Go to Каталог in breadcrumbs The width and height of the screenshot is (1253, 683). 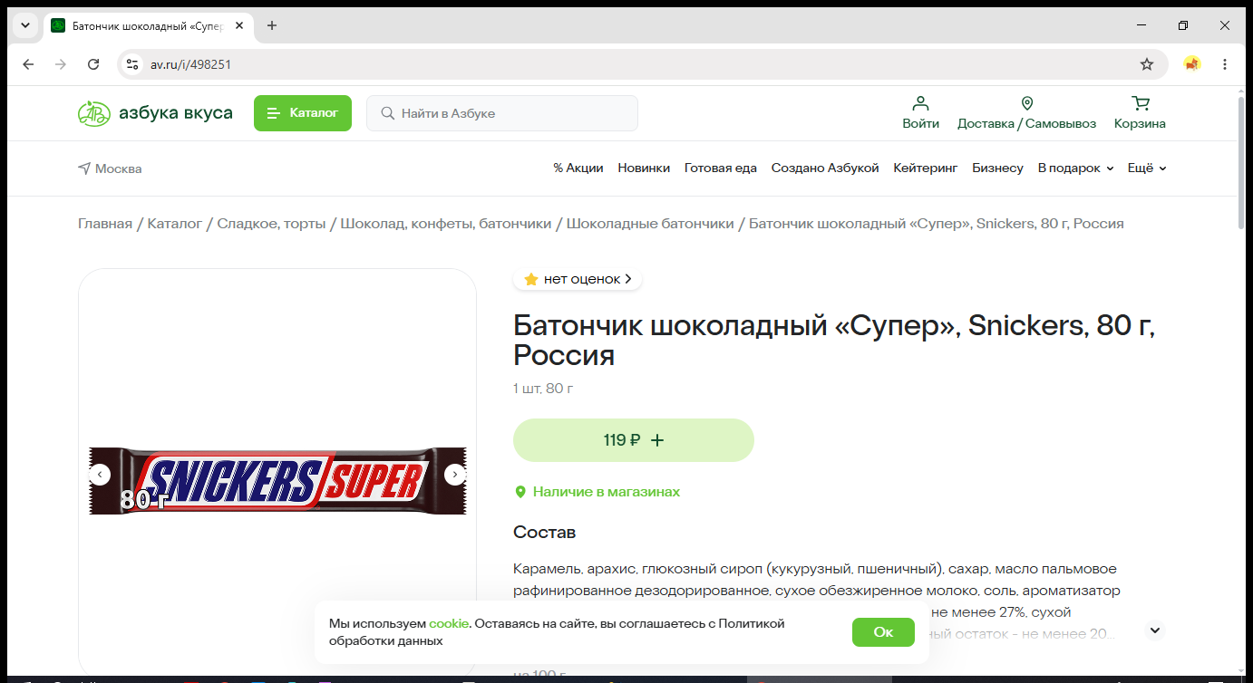[175, 224]
